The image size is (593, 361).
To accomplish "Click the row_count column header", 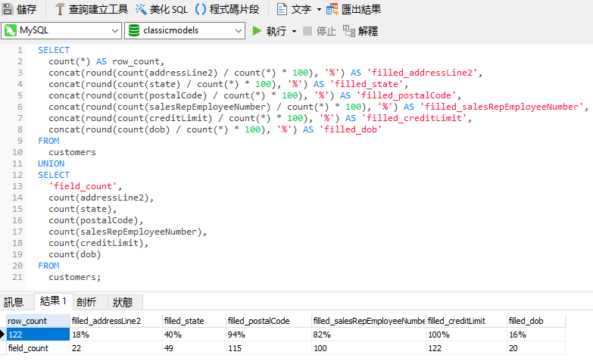I will [x=38, y=321].
